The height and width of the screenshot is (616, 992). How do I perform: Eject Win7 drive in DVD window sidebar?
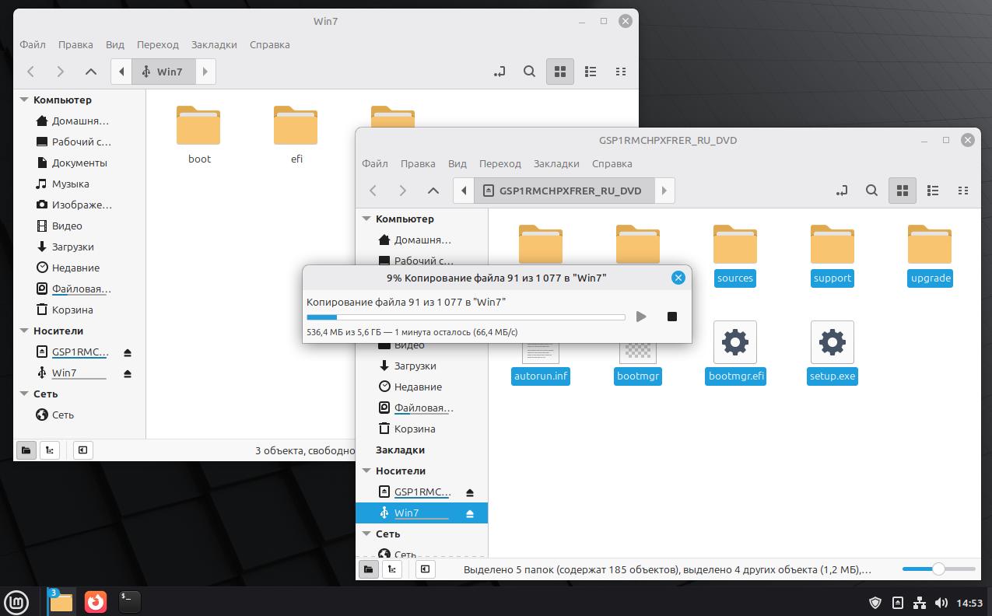point(470,514)
